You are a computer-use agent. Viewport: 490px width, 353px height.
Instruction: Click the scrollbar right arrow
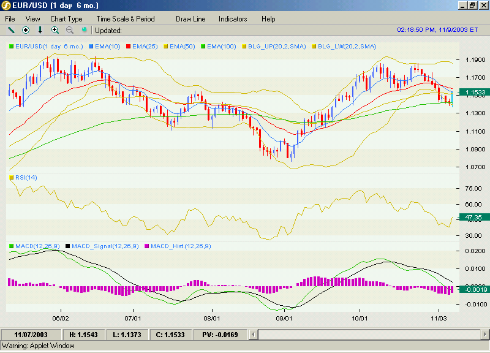(484, 335)
